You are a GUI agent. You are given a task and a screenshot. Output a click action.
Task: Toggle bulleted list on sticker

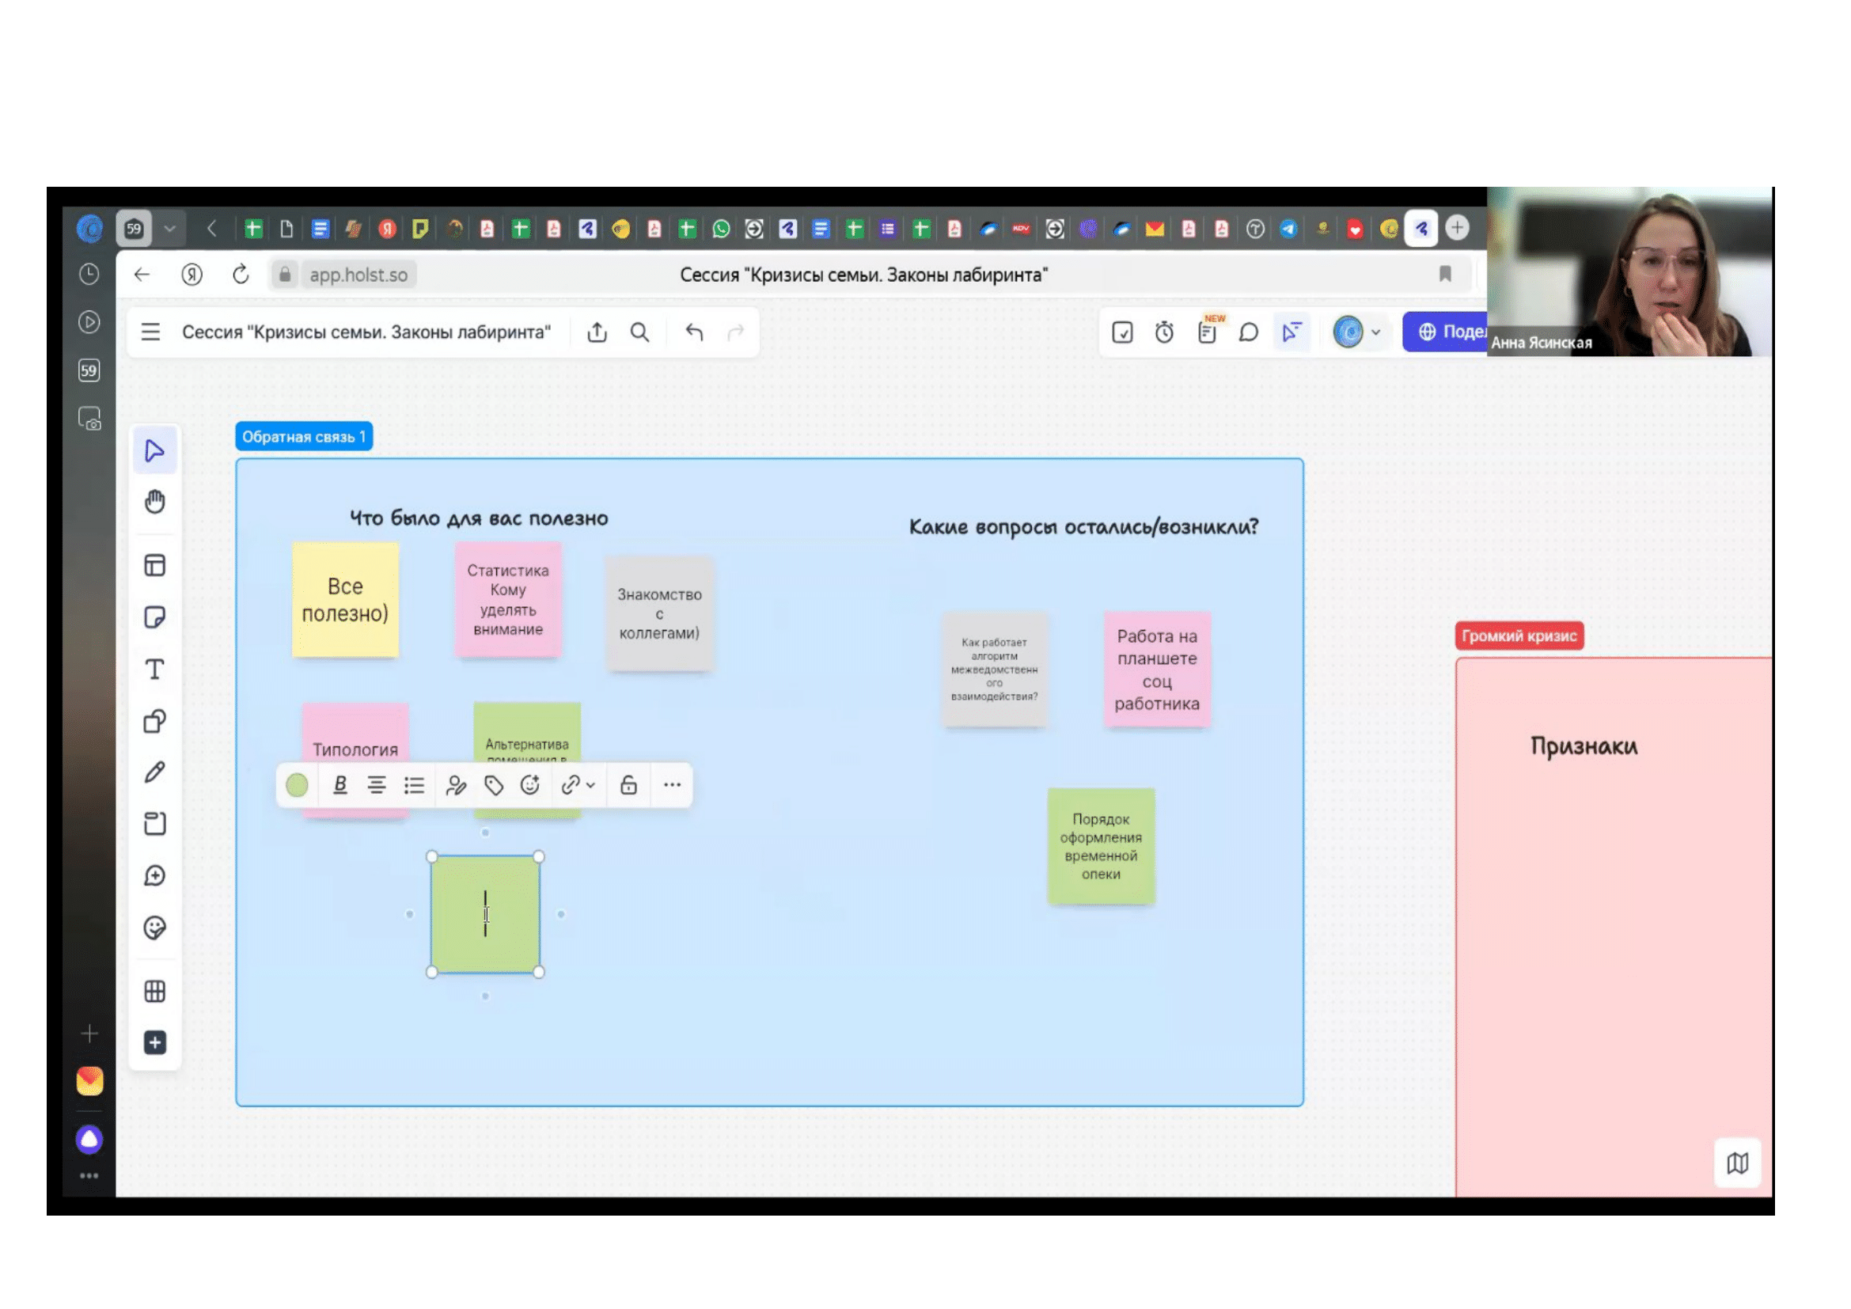point(415,784)
